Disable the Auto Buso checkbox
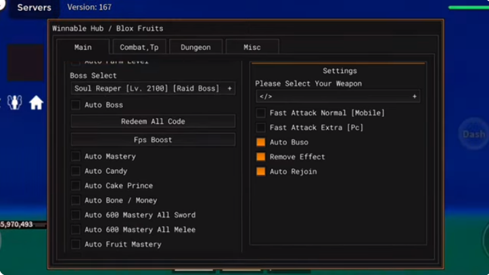The width and height of the screenshot is (489, 275). coord(260,142)
